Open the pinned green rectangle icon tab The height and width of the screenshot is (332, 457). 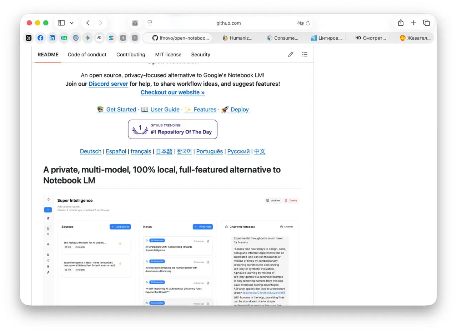coord(64,38)
